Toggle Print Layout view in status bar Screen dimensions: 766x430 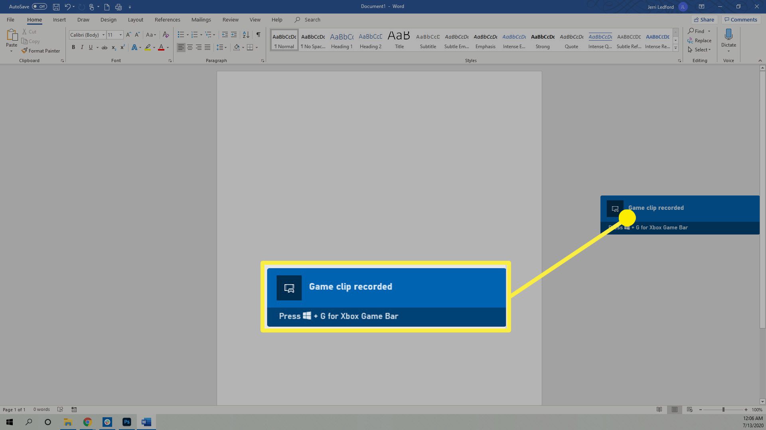[x=675, y=410]
